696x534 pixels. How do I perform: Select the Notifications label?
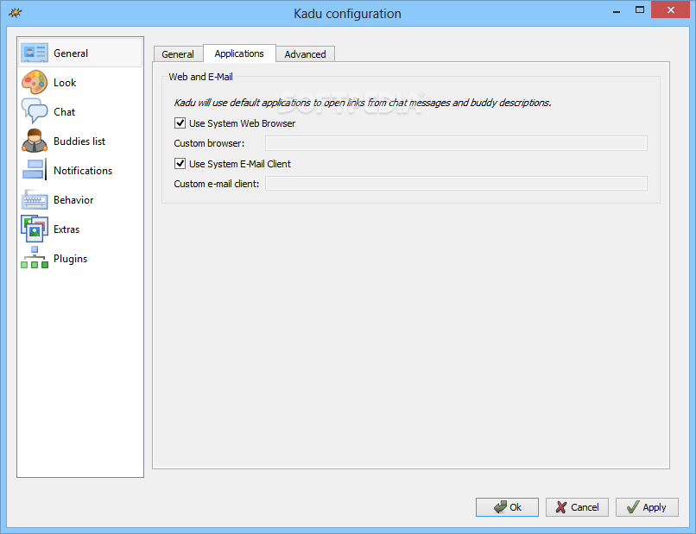(x=83, y=171)
